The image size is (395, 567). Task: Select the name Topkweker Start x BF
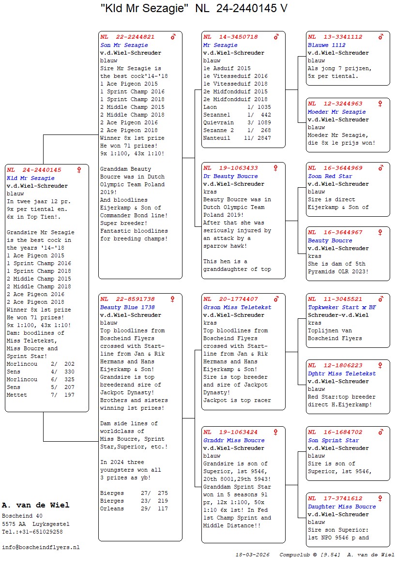[342, 307]
